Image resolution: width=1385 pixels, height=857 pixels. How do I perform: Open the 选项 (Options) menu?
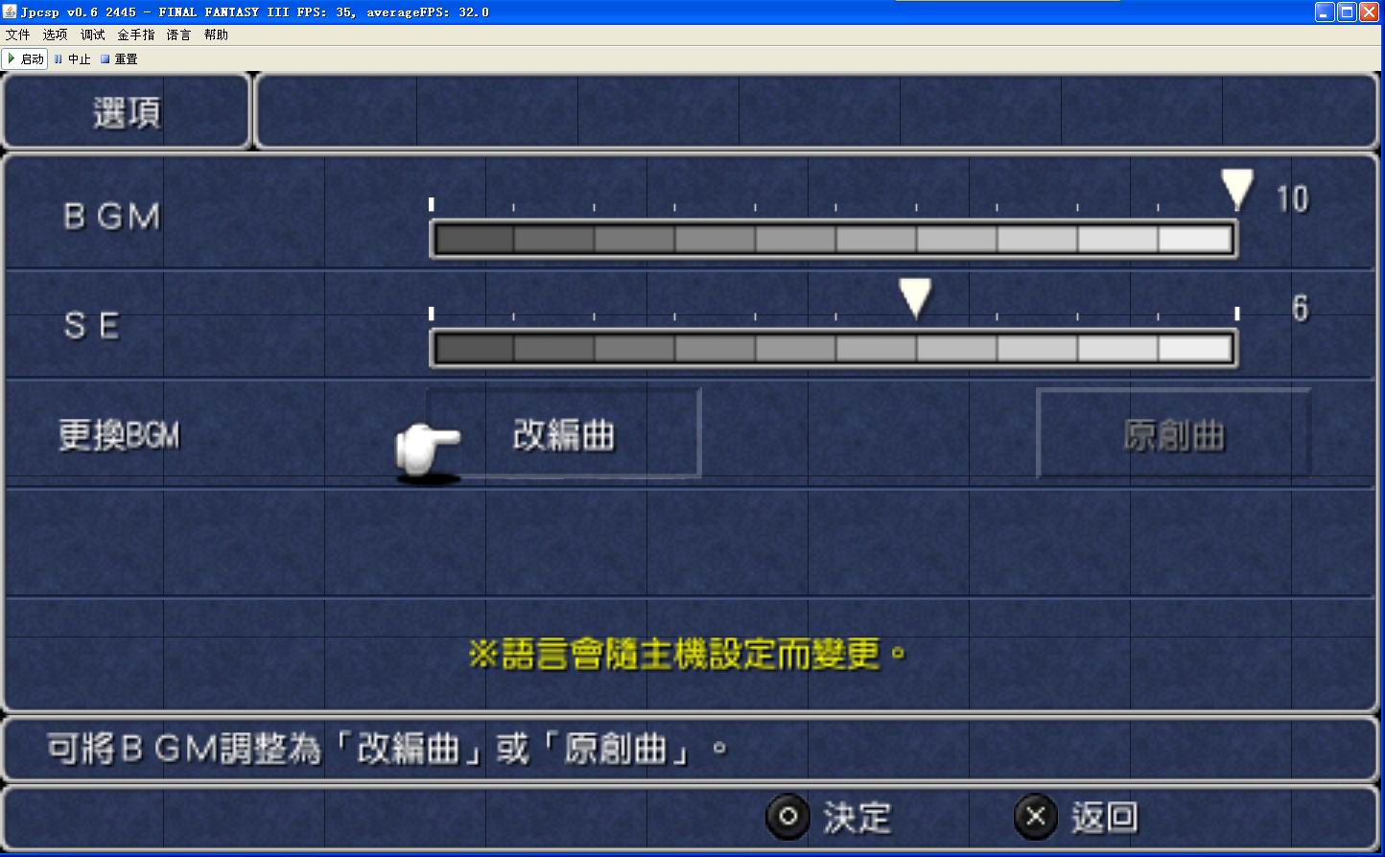pos(55,35)
